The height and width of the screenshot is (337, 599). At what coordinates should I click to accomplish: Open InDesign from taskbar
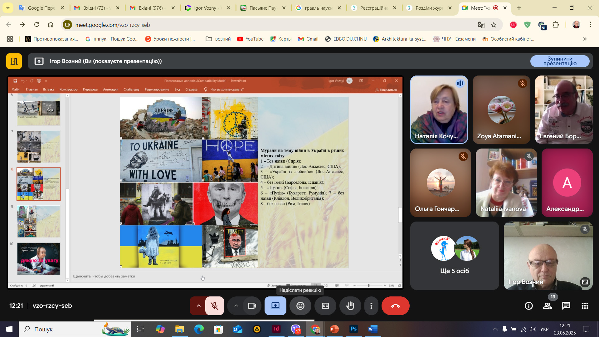tap(276, 329)
